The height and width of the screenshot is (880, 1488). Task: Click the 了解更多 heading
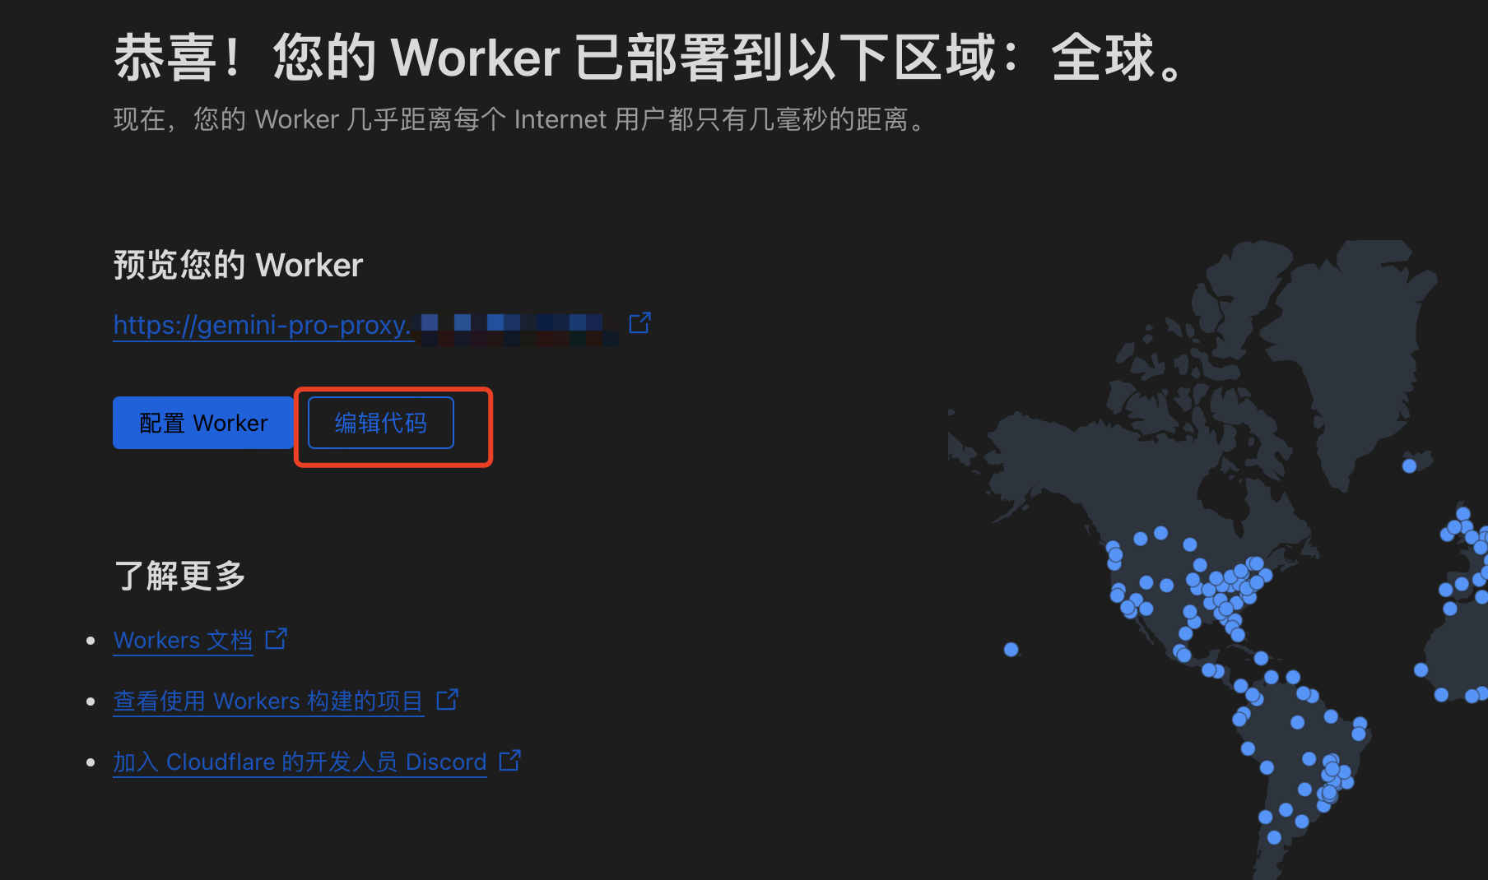179,576
